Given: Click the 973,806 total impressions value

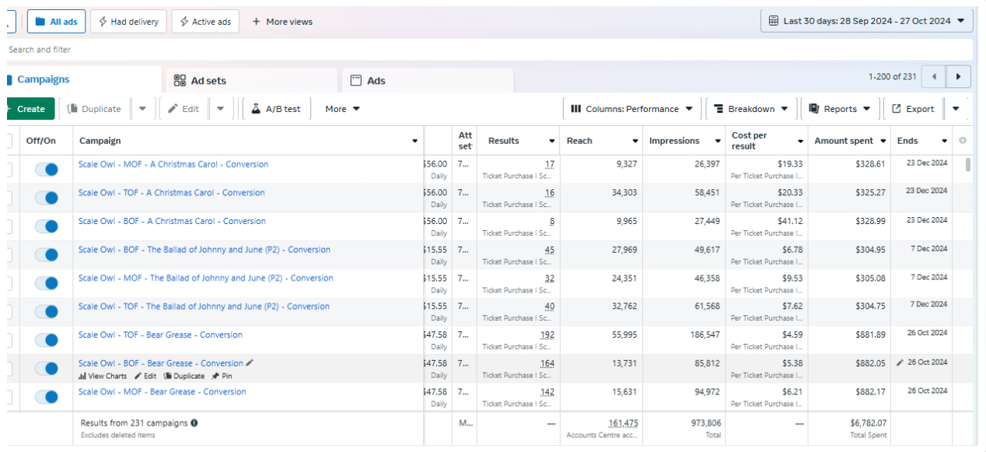Looking at the screenshot, I should [705, 422].
